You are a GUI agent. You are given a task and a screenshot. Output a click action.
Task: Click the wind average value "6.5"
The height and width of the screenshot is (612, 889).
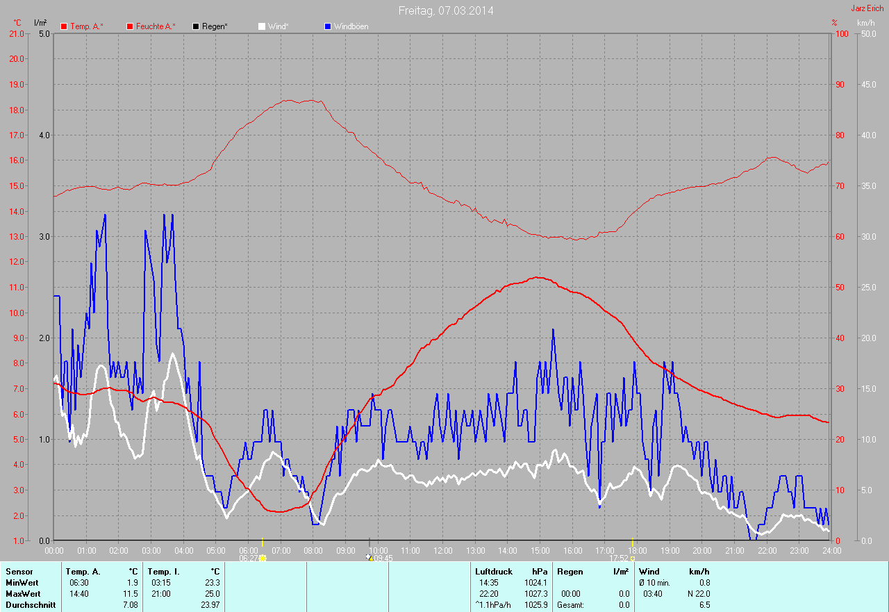704,605
